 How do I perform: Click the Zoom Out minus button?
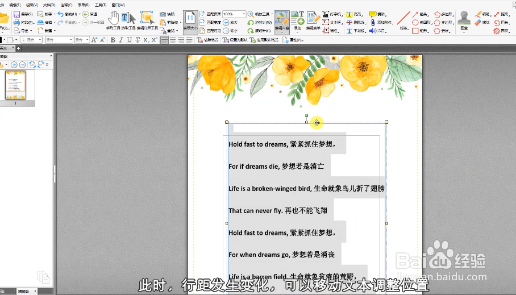(x=226, y=31)
